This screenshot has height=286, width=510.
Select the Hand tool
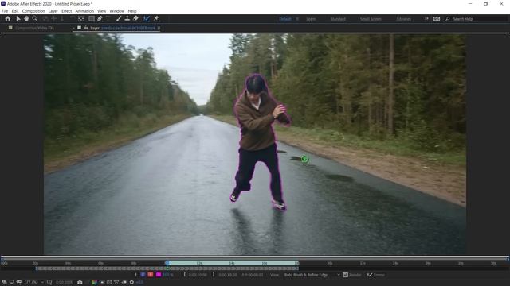[26, 19]
